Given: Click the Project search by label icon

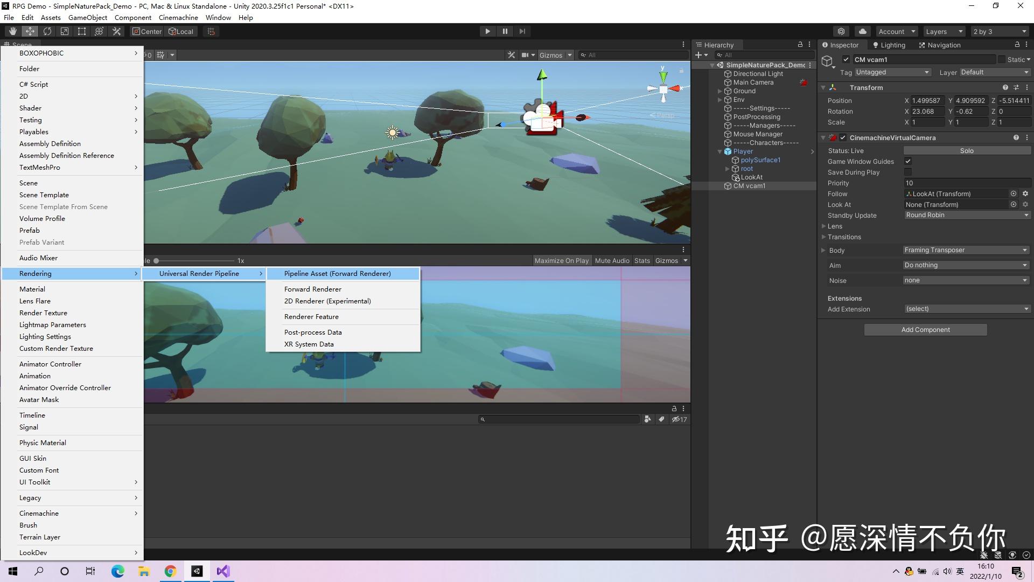Looking at the screenshot, I should tap(661, 419).
